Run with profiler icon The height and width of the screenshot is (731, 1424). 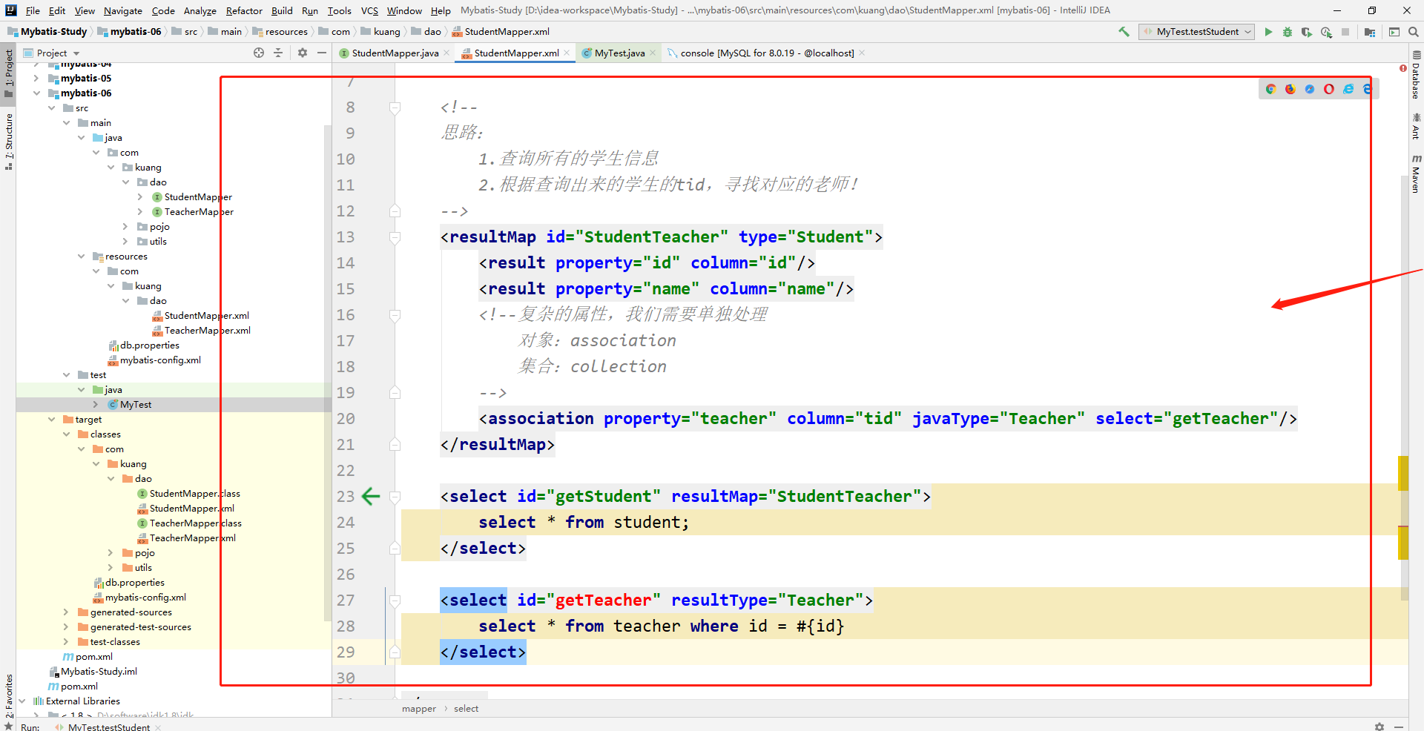pyautogui.click(x=1326, y=32)
